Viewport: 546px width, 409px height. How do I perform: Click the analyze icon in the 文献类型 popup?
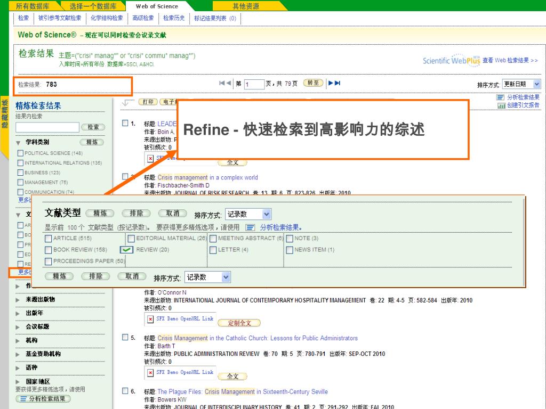250,227
